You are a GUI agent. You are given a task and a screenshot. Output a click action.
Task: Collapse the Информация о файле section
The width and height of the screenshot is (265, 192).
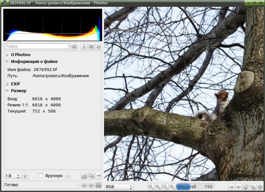click(7, 62)
